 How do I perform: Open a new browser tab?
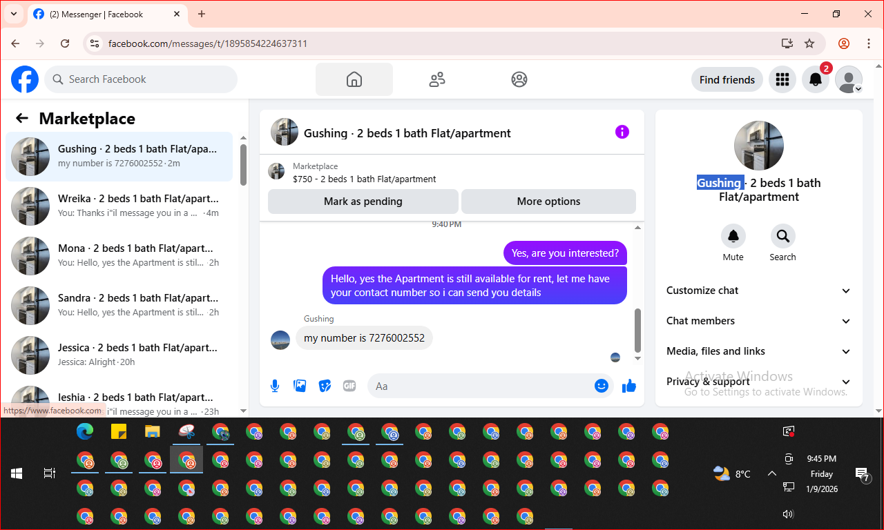[x=202, y=14]
